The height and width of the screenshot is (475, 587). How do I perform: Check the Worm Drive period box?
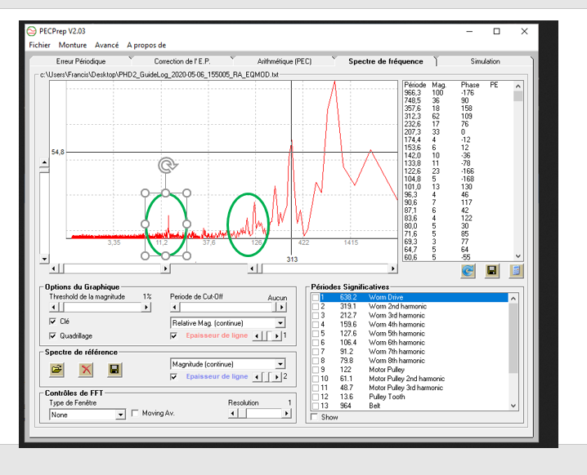tap(316, 297)
